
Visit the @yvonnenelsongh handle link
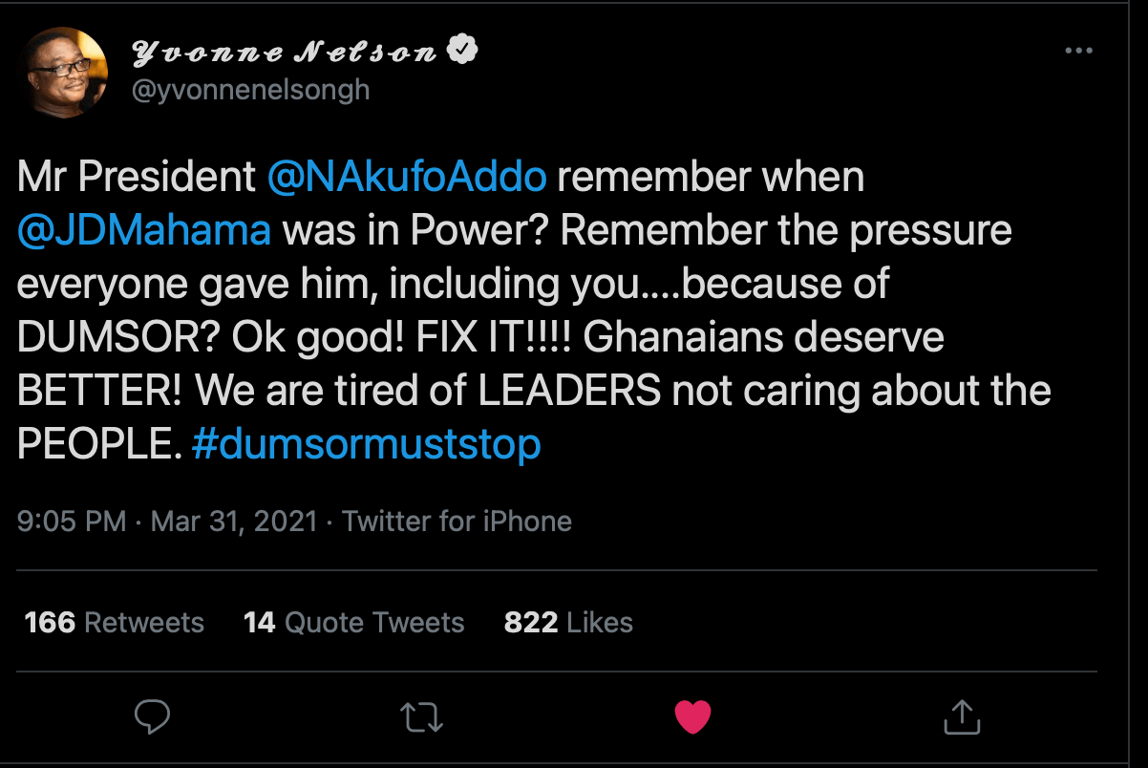[x=250, y=90]
